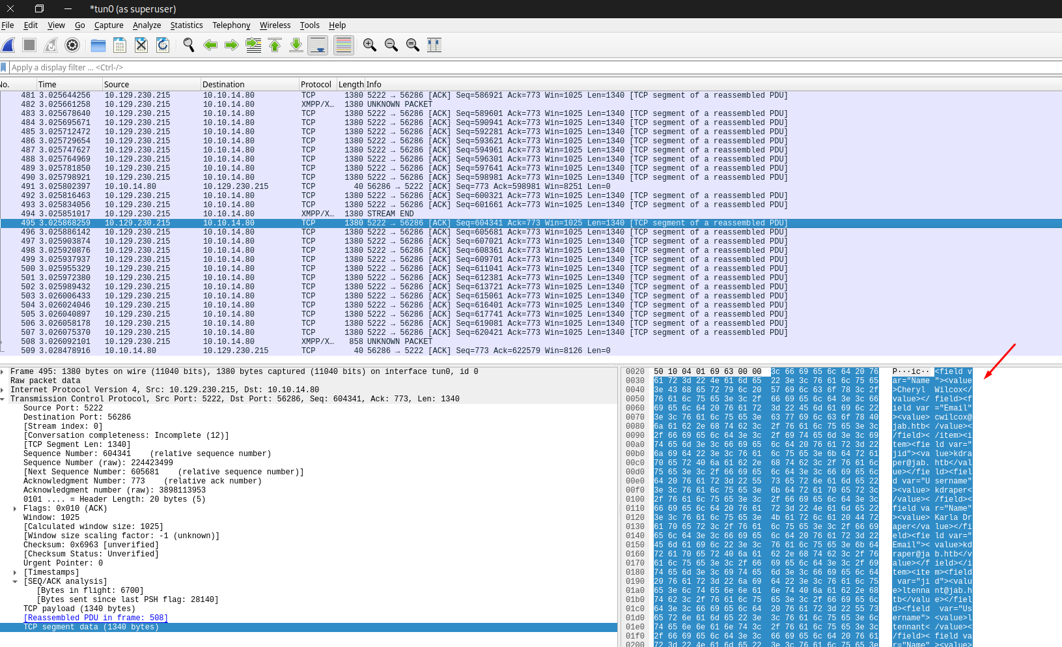The image size is (1062, 647).
Task: Expand Internet Protocol Version 4 section
Action: click(x=3, y=390)
